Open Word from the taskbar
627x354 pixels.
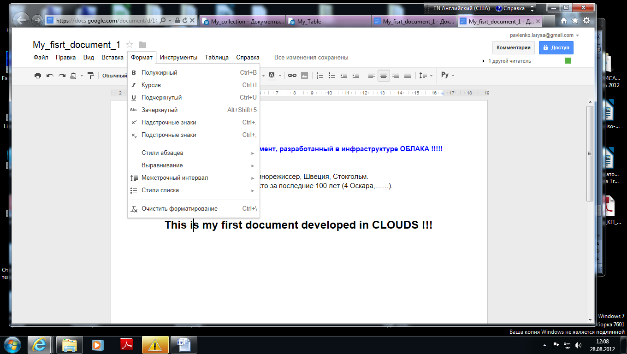click(184, 344)
